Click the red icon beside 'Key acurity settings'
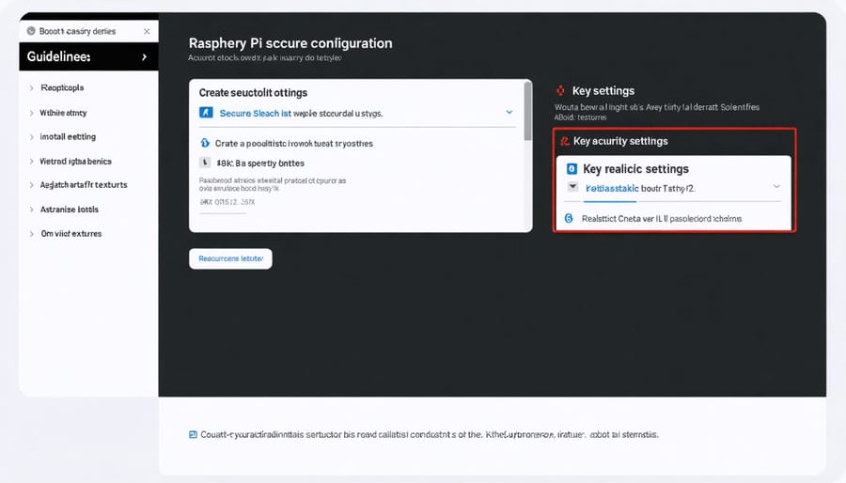The image size is (846, 483). 564,141
